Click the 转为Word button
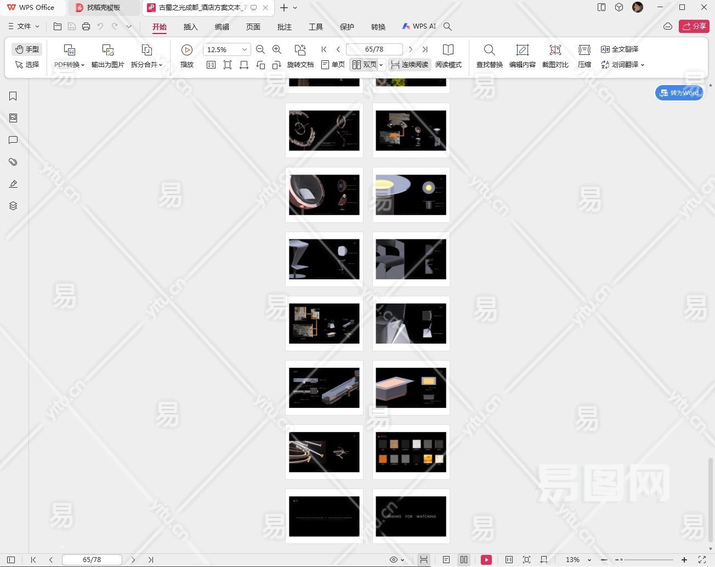The image size is (715, 567). (679, 93)
